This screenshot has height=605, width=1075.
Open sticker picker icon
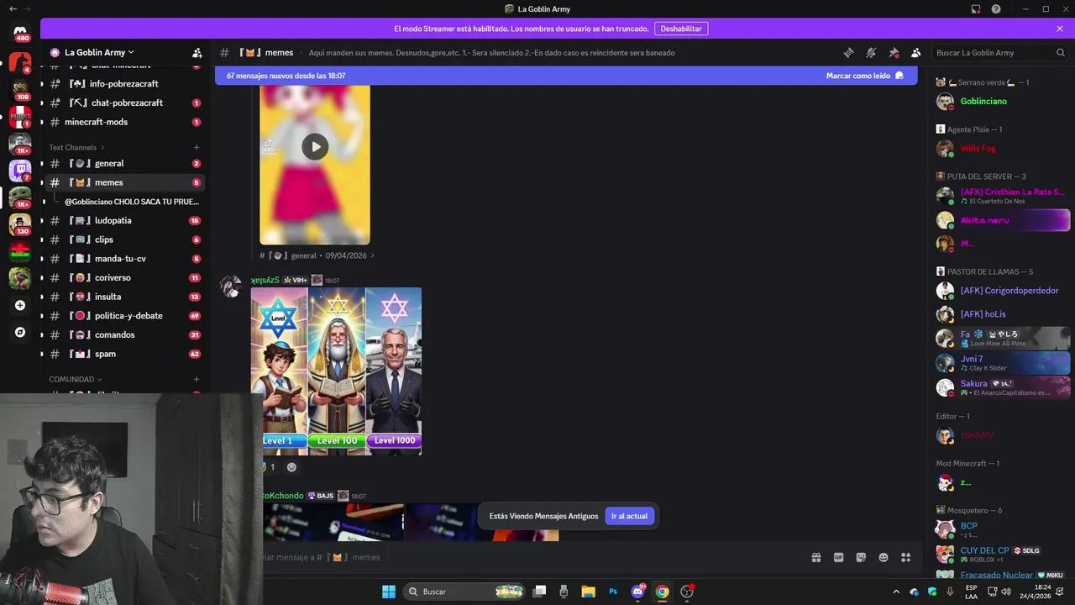click(861, 557)
